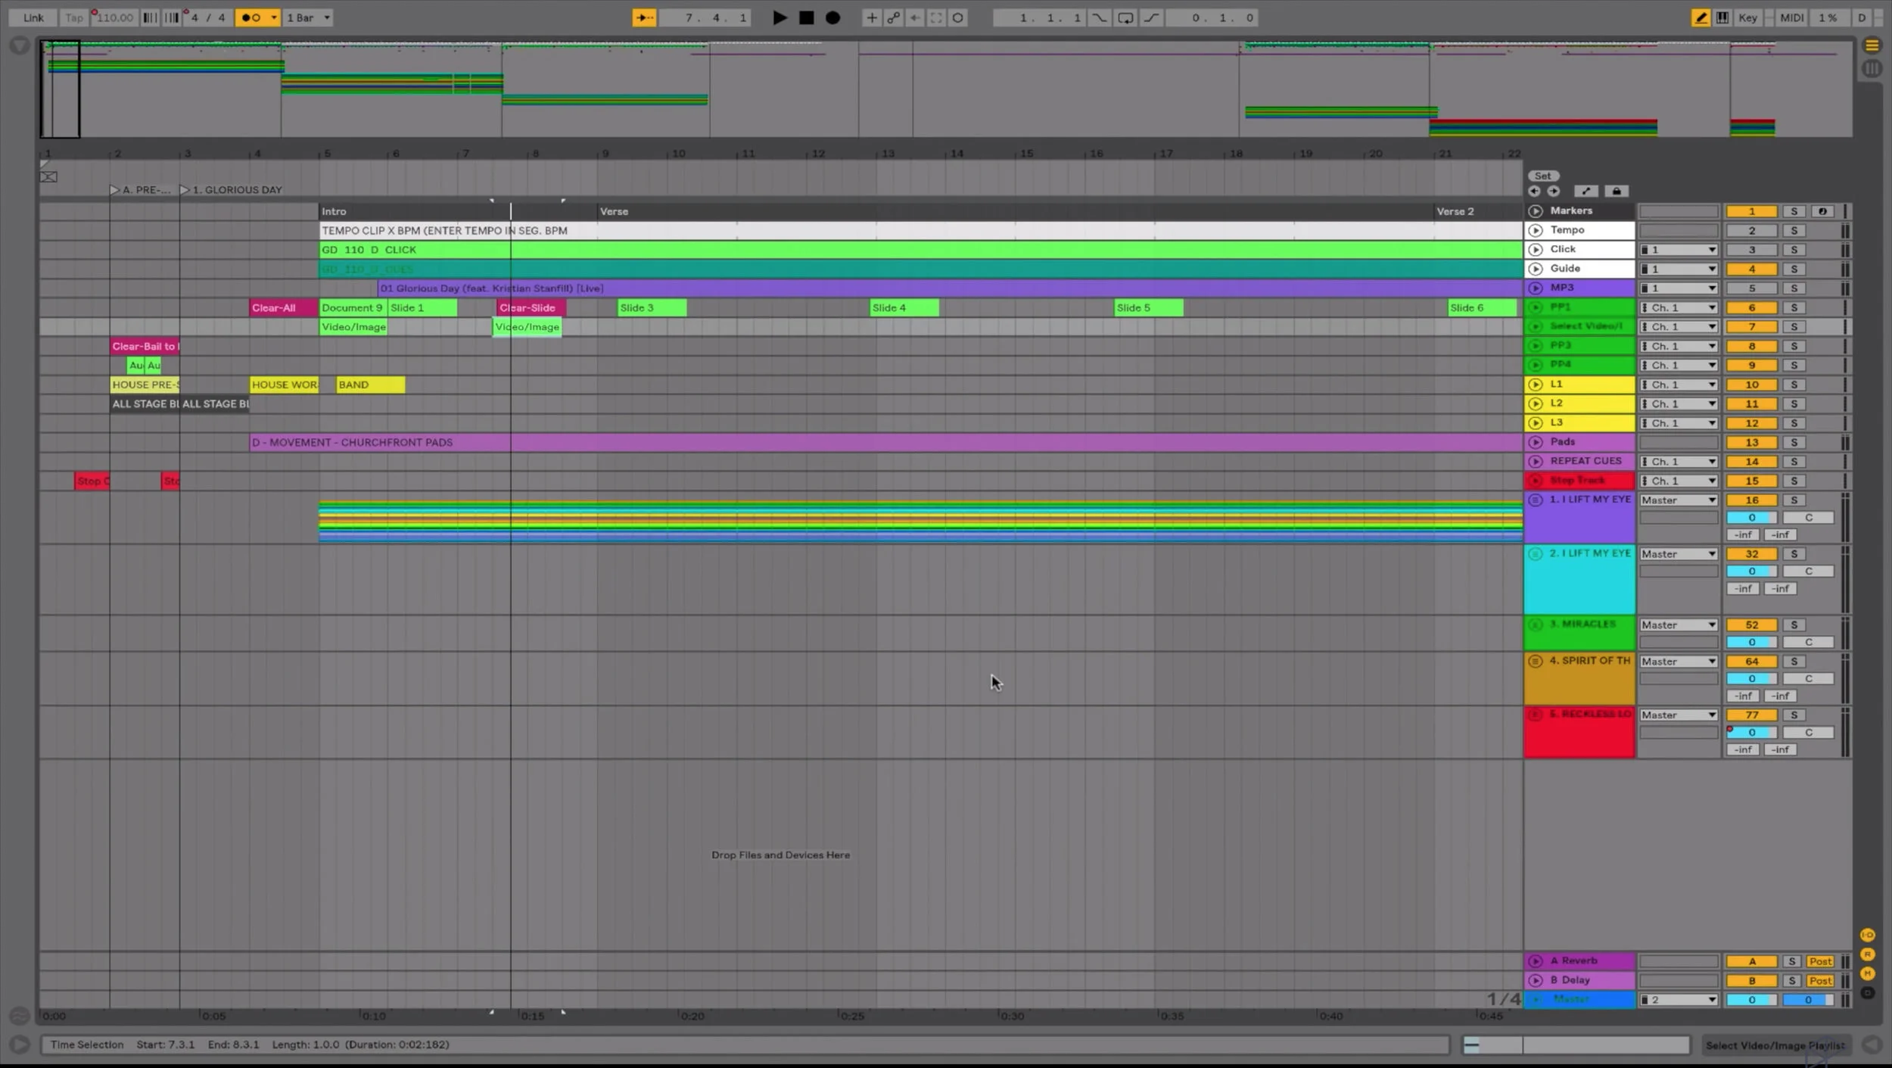Open MIDI map mode switch

tap(1791, 17)
